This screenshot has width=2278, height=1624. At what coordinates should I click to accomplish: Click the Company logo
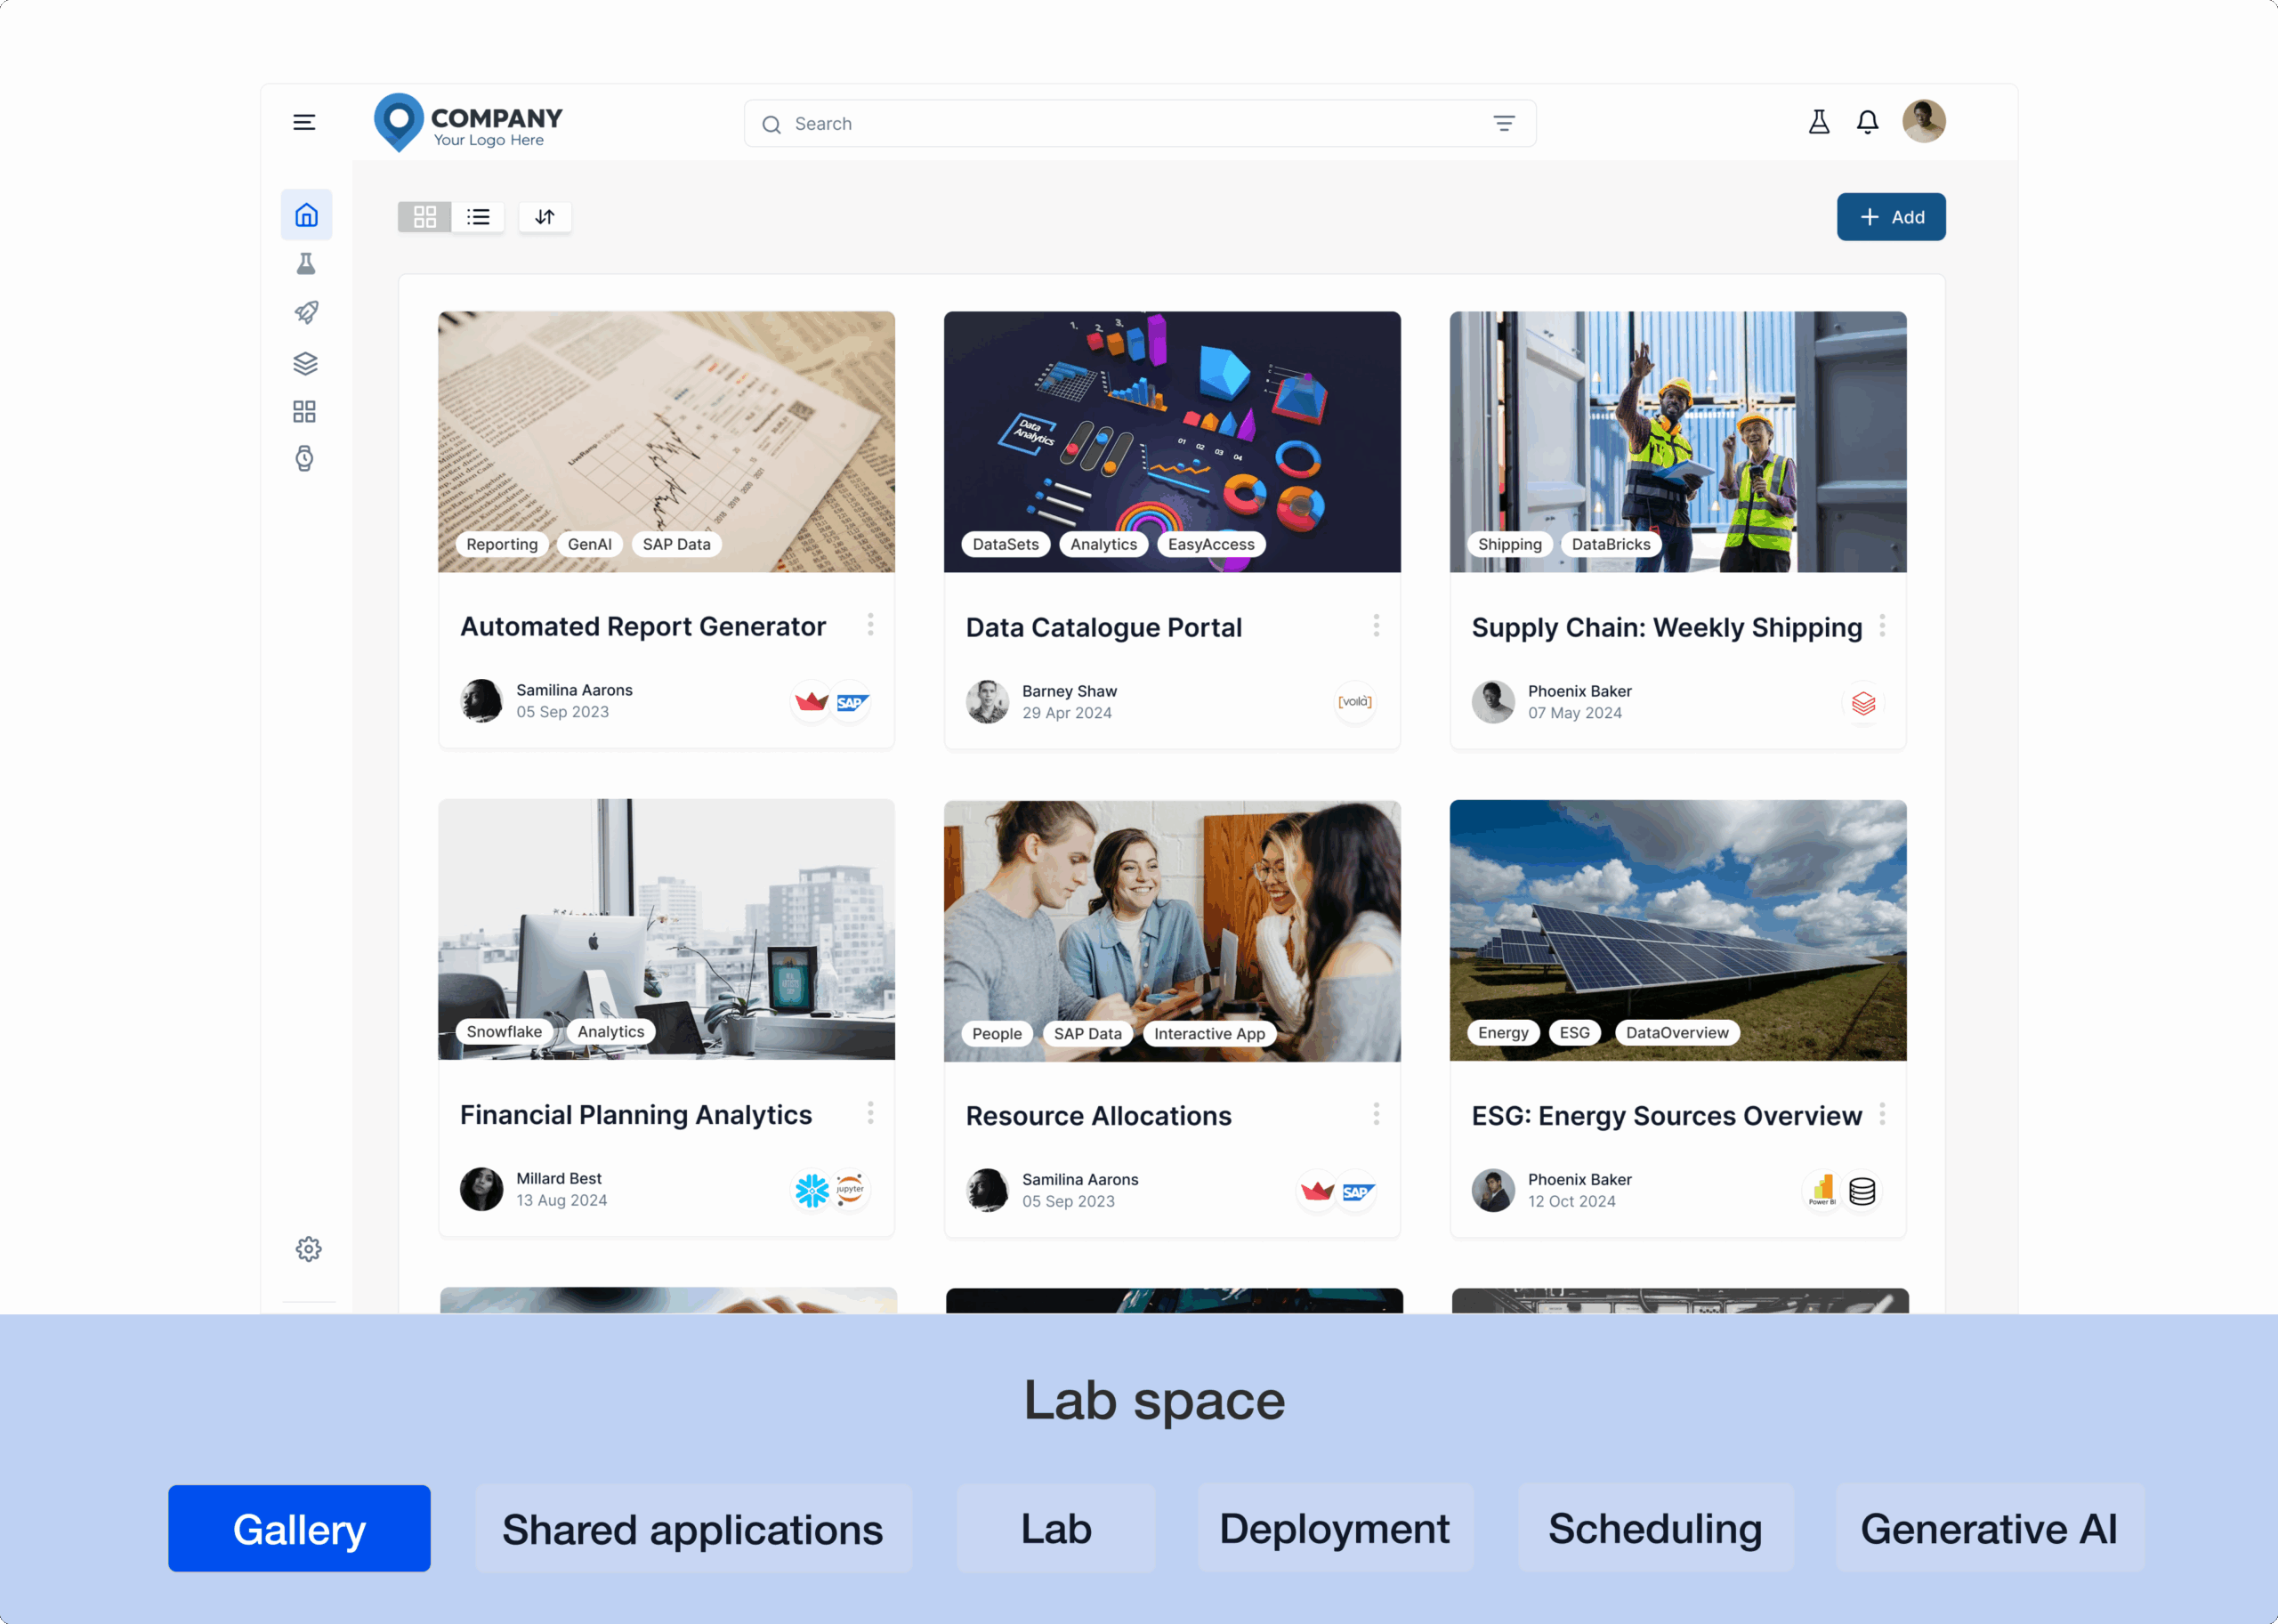pyautogui.click(x=468, y=123)
